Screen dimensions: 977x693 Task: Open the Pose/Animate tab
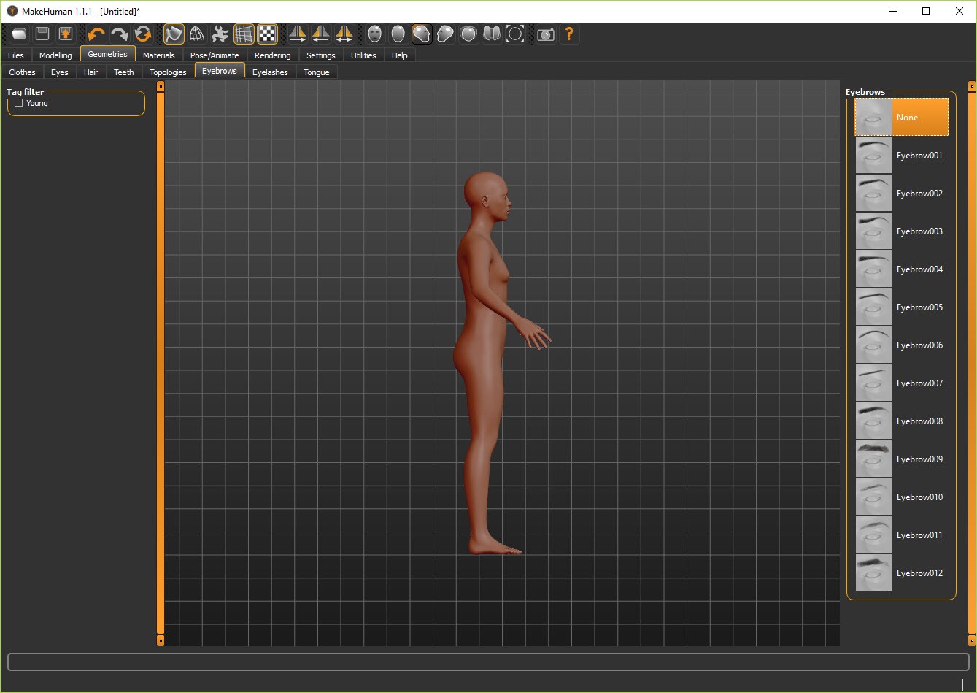tap(215, 55)
